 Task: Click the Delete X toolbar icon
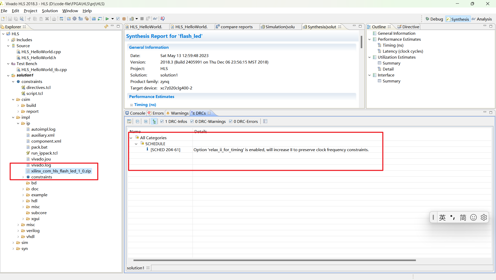[x=47, y=19]
